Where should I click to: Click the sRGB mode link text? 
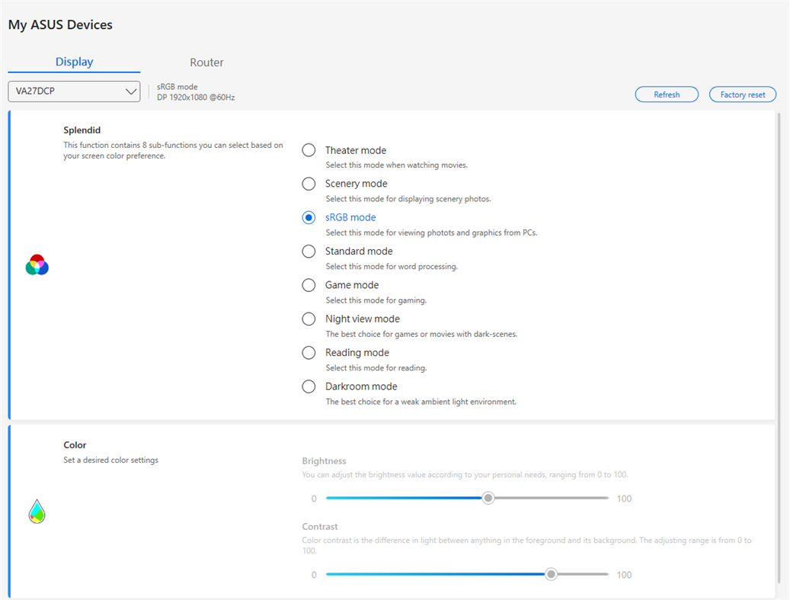click(350, 217)
